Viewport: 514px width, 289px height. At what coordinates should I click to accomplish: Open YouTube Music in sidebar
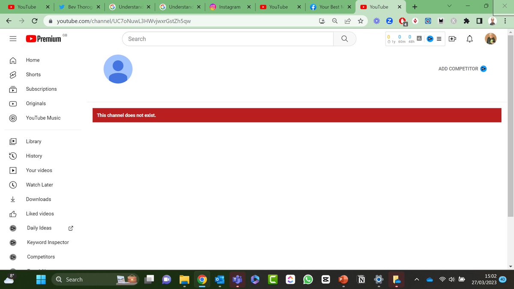43,118
